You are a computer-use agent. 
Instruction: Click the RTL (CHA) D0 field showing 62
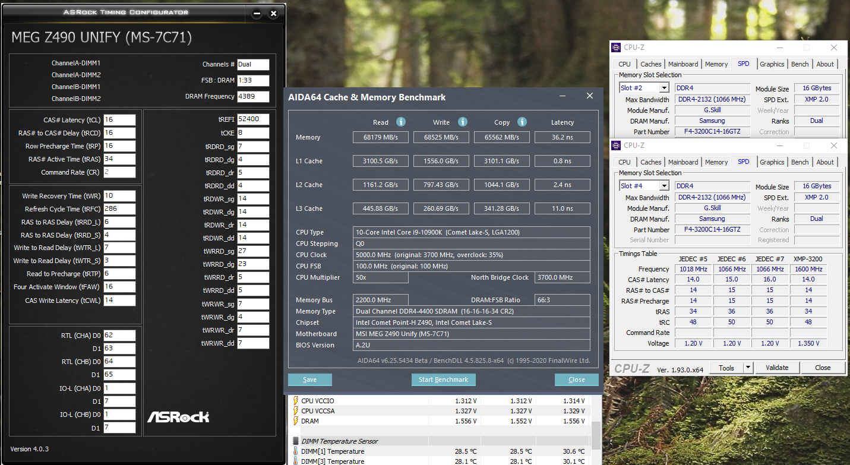(119, 336)
